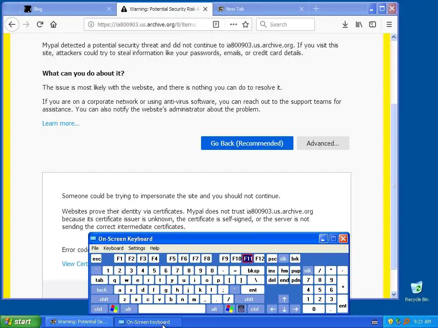Close the New Tab tab
Image resolution: width=438 pixels, height=328 pixels.
[x=302, y=9]
